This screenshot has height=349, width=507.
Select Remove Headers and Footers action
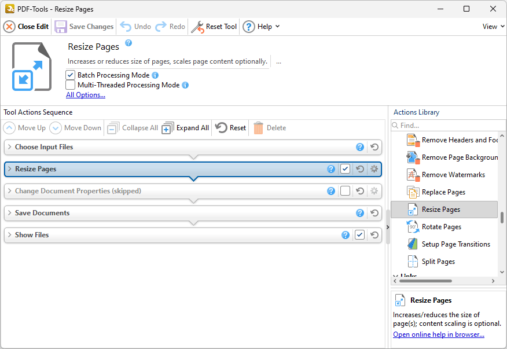[x=451, y=140]
